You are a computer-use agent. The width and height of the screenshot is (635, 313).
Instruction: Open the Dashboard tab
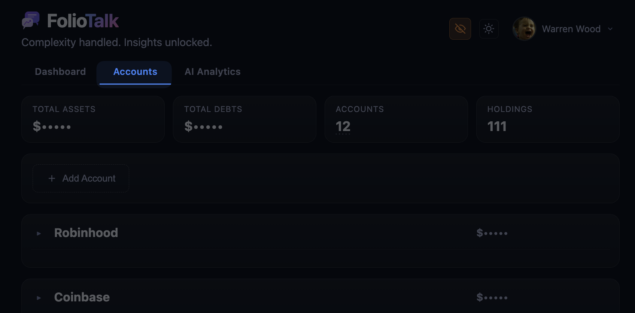click(60, 72)
